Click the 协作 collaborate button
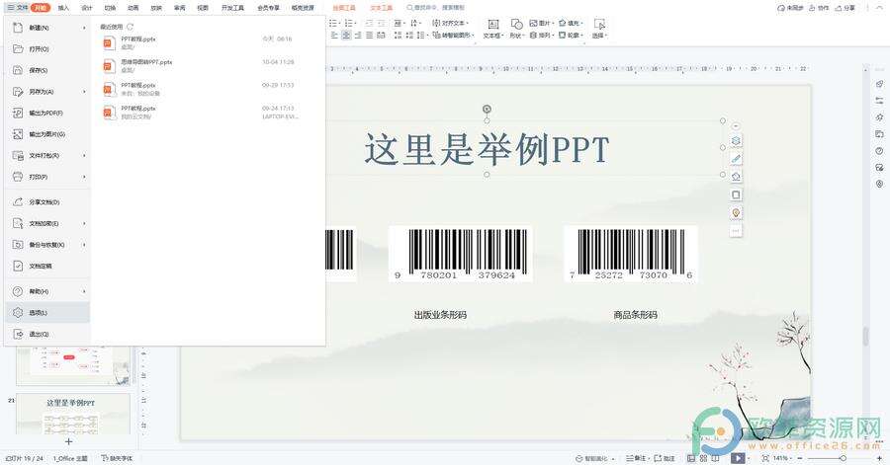Screen dimensions: 890x465 coord(819,8)
